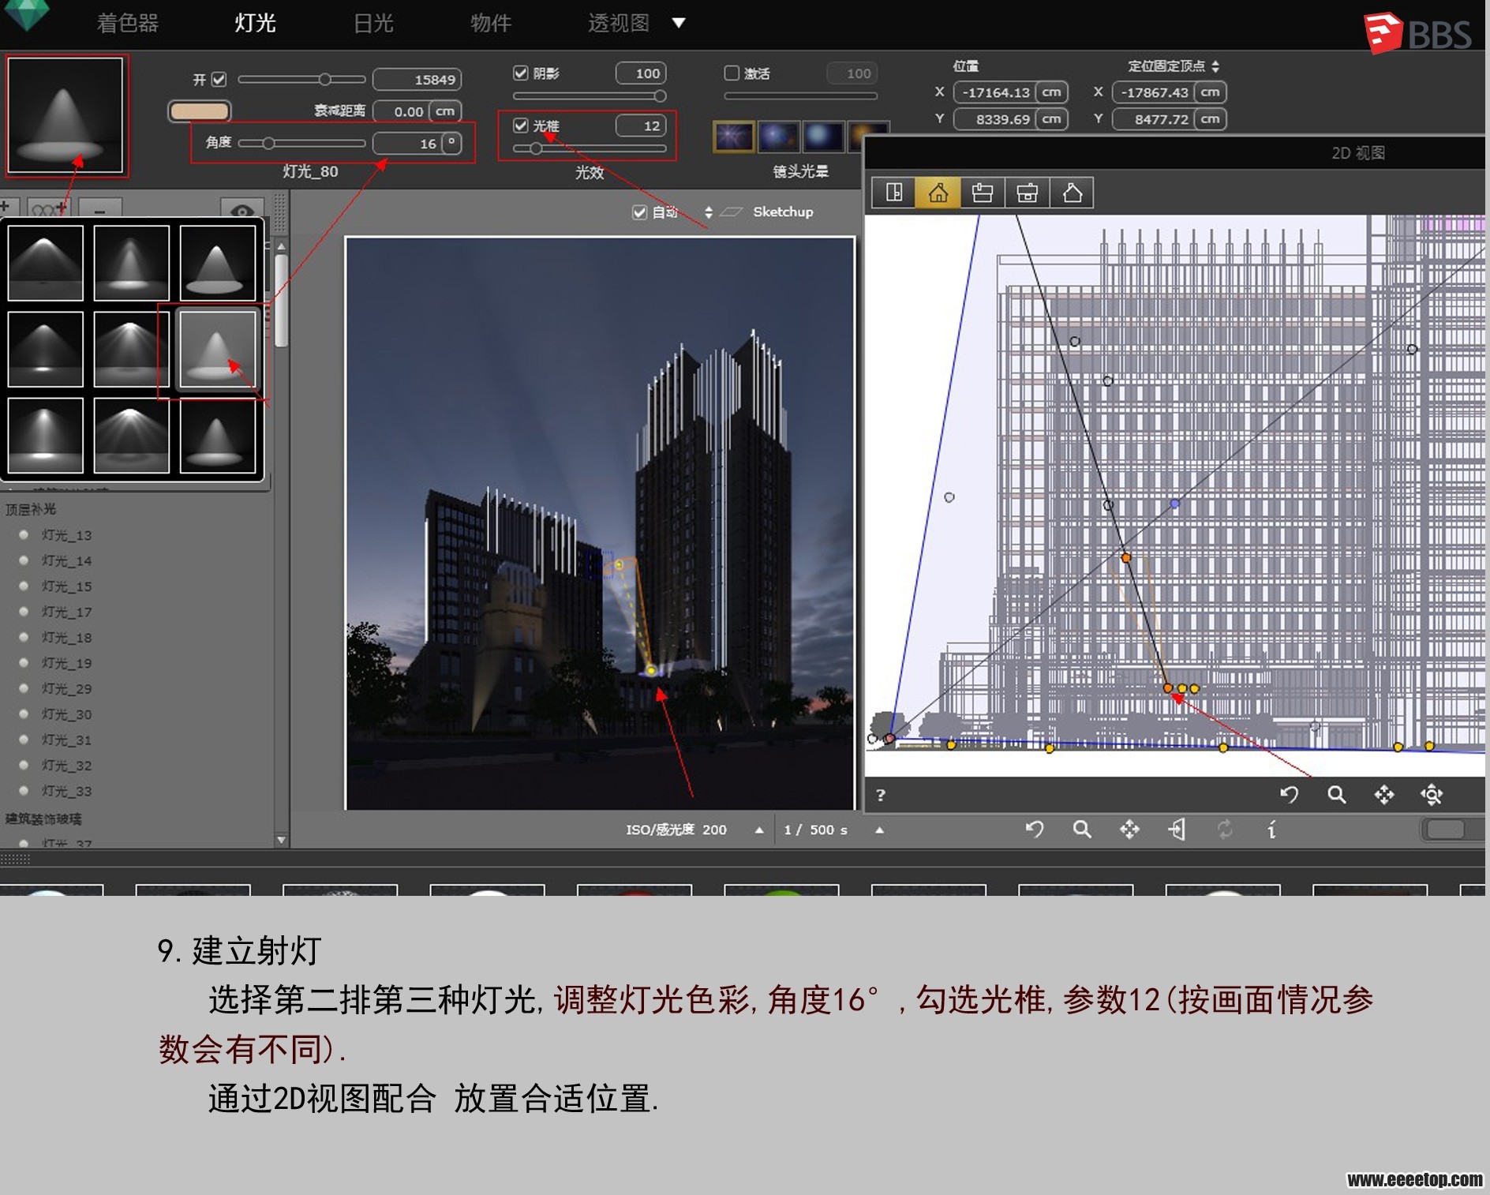Choose the third-row second light type thumbnail

(x=131, y=435)
